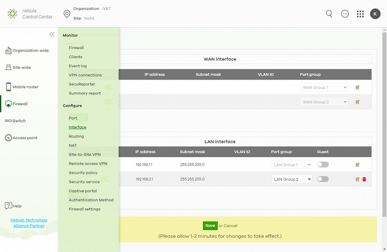Delete the 192.168.2.1 LAN interface
387x252 pixels.
click(x=364, y=179)
